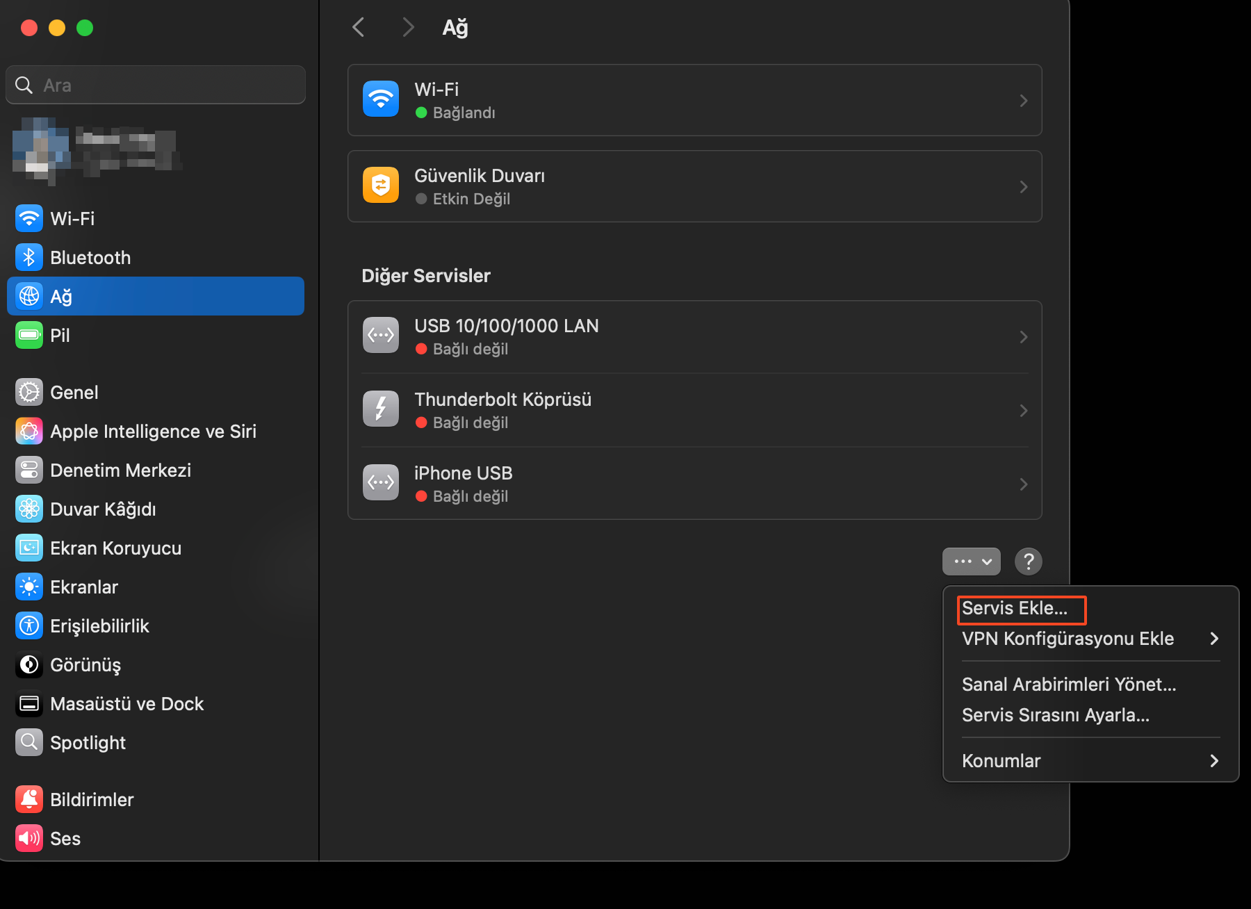Click Bağlı değil under iPhone USB

[471, 496]
